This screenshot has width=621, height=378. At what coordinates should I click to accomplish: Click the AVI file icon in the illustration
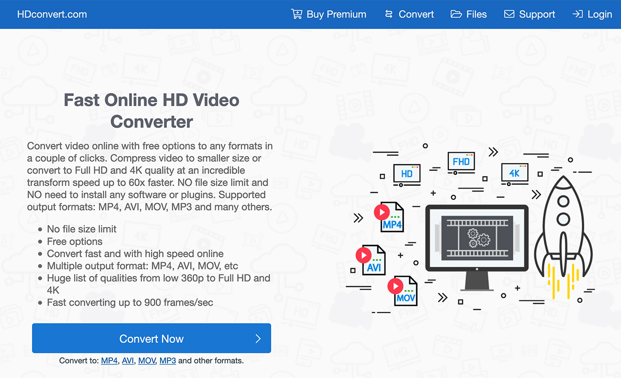pyautogui.click(x=371, y=260)
